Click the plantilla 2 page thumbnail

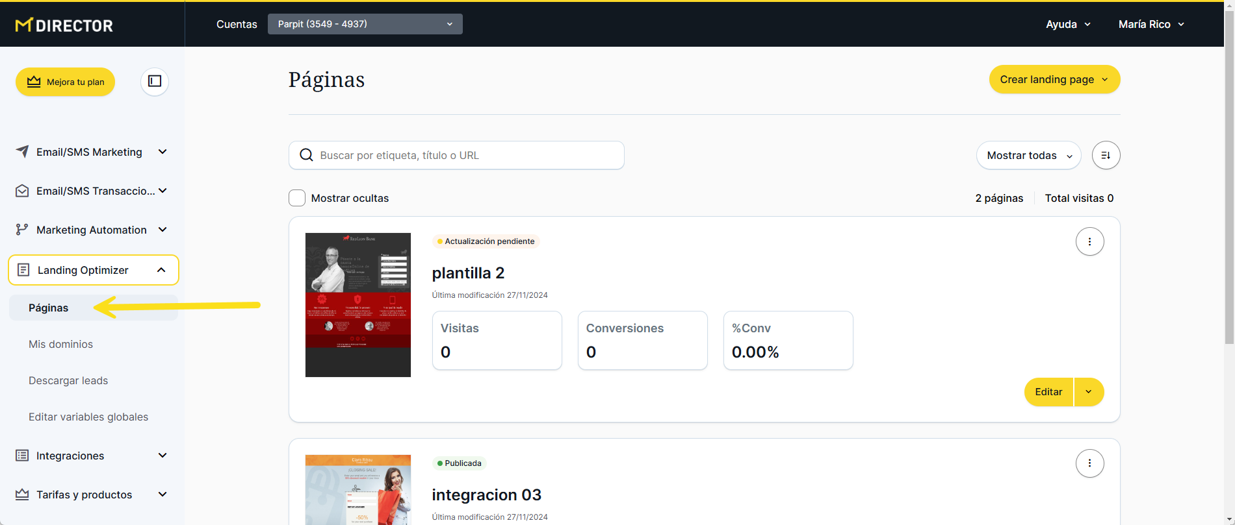(x=358, y=305)
